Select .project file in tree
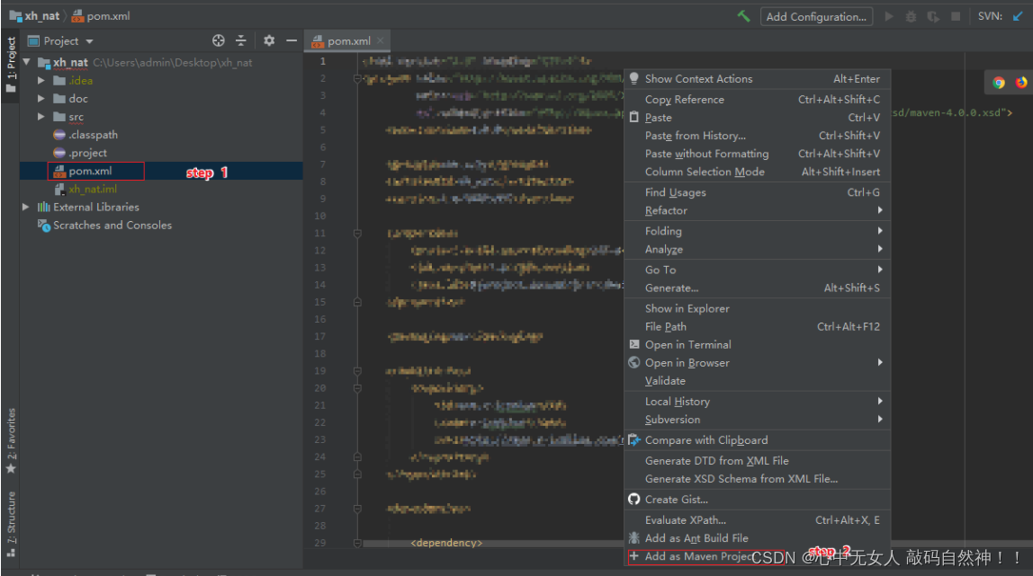 coord(87,153)
